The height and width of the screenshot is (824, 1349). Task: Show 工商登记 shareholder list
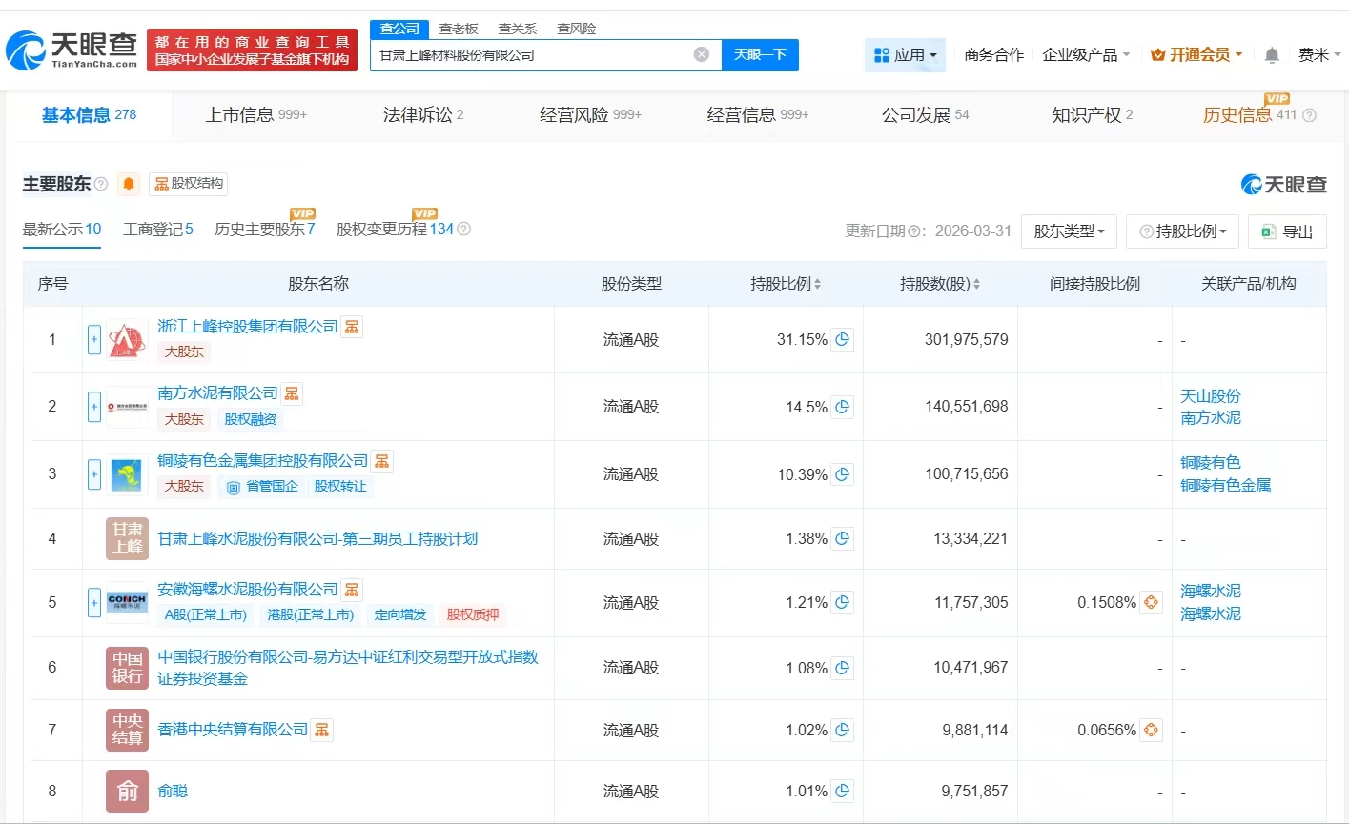click(158, 229)
